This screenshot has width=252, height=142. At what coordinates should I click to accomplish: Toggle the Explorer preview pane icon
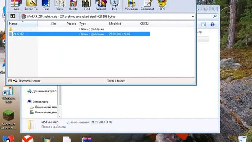click(x=204, y=24)
